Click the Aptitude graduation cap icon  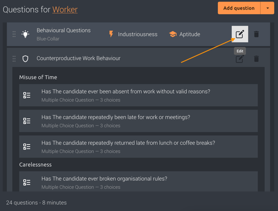click(173, 34)
